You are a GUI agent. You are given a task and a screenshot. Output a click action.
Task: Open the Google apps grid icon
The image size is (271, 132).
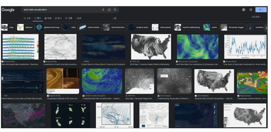[251, 10]
